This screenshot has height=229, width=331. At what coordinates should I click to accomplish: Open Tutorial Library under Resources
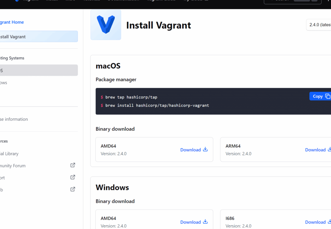[x=10, y=154]
